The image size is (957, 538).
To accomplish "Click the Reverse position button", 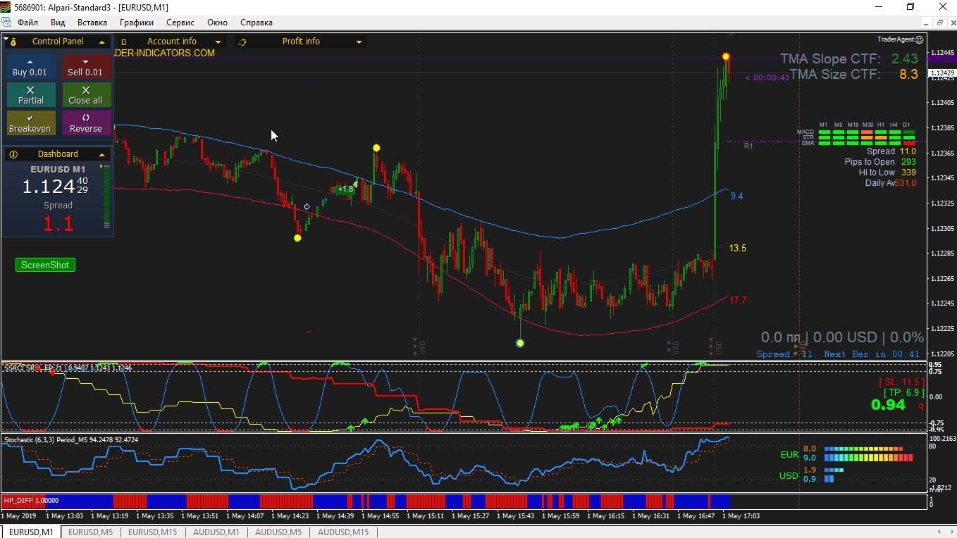I will (x=86, y=123).
